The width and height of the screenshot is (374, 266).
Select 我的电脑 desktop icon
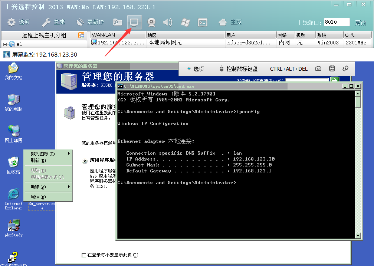point(13,102)
